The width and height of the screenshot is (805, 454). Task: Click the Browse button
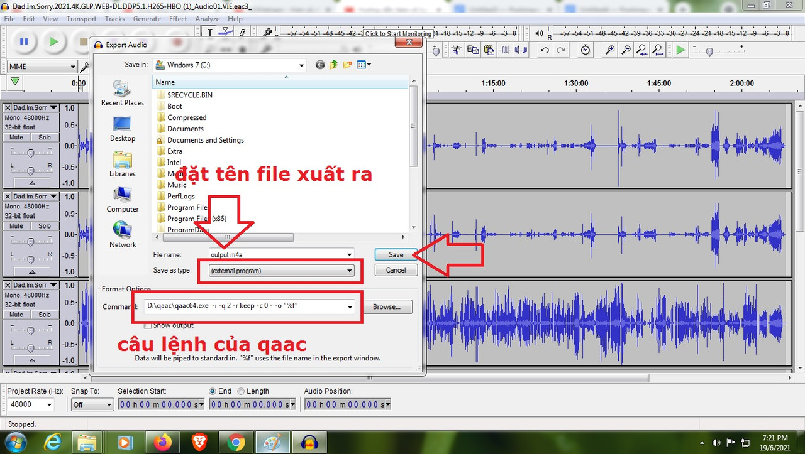(386, 306)
